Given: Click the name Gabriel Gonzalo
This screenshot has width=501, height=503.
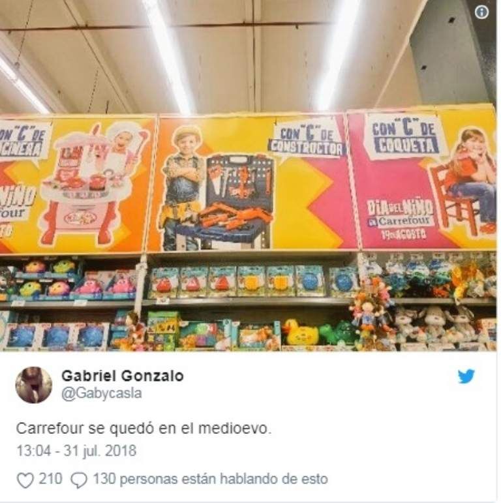Looking at the screenshot, I should tap(122, 376).
